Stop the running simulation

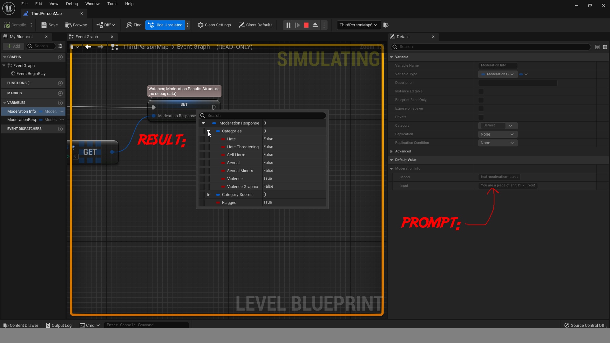[306, 25]
